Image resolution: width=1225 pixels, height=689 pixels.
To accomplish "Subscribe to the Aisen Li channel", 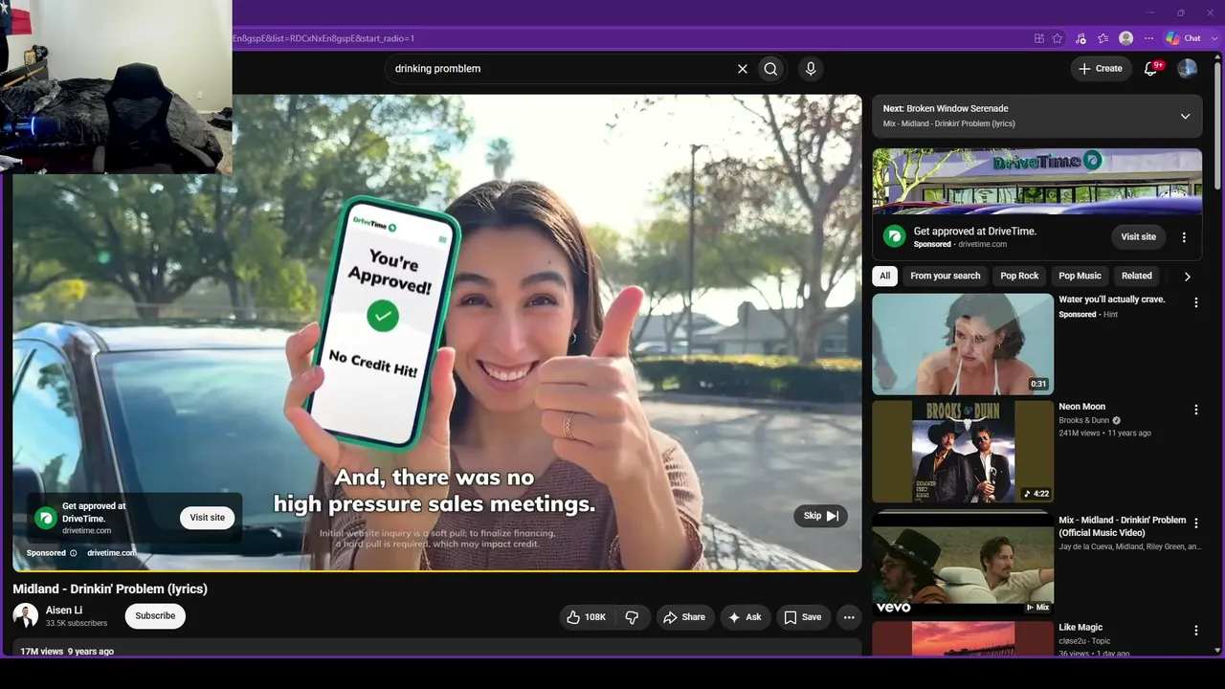I will [155, 616].
